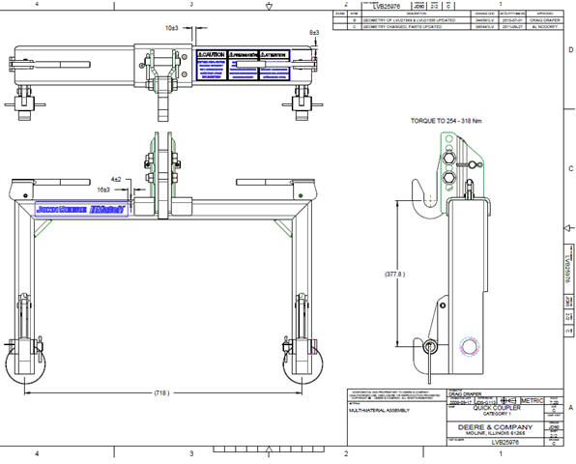Click the 8±3 dimension at top right
Viewport: 576px width, 464px height.
point(314,33)
